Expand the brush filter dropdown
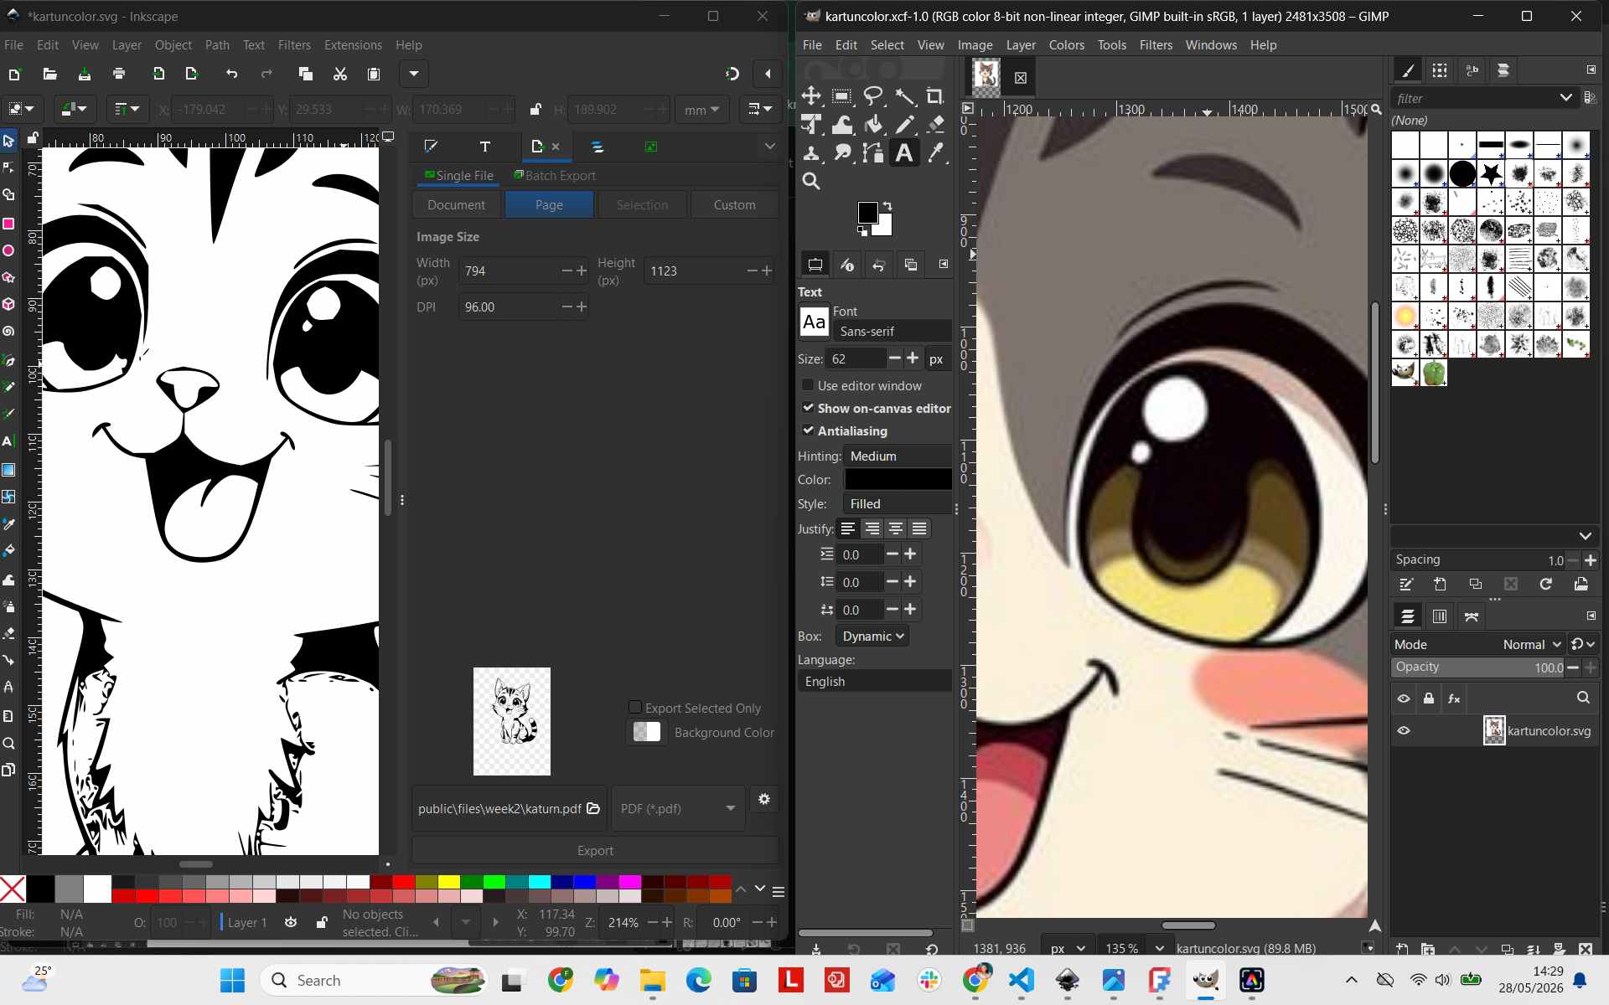Viewport: 1609px width, 1005px height. point(1565,98)
